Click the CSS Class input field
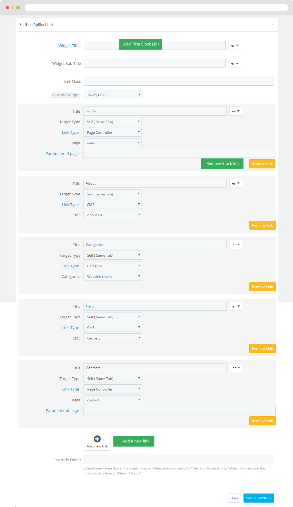This screenshot has height=507, width=293. point(179,81)
